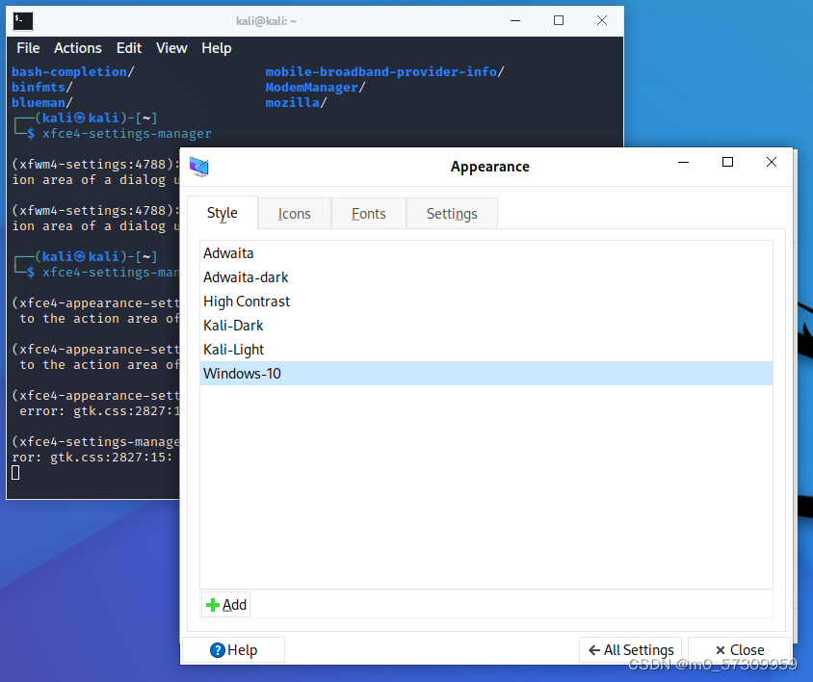This screenshot has height=682, width=813.
Task: Pick the Kali-Light theme
Action: point(486,350)
